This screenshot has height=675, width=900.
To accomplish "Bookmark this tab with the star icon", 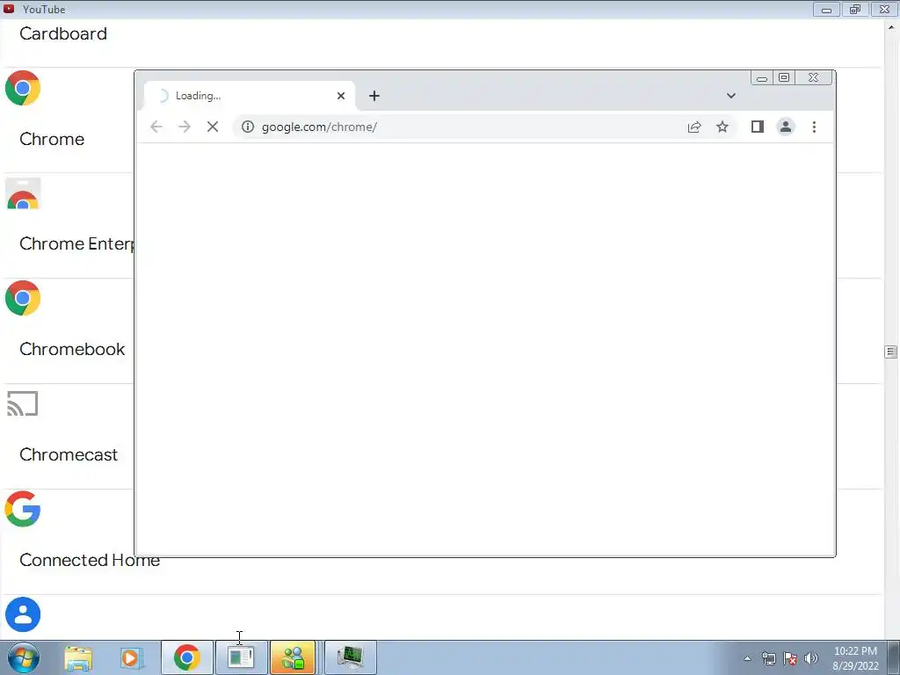I will click(x=722, y=127).
